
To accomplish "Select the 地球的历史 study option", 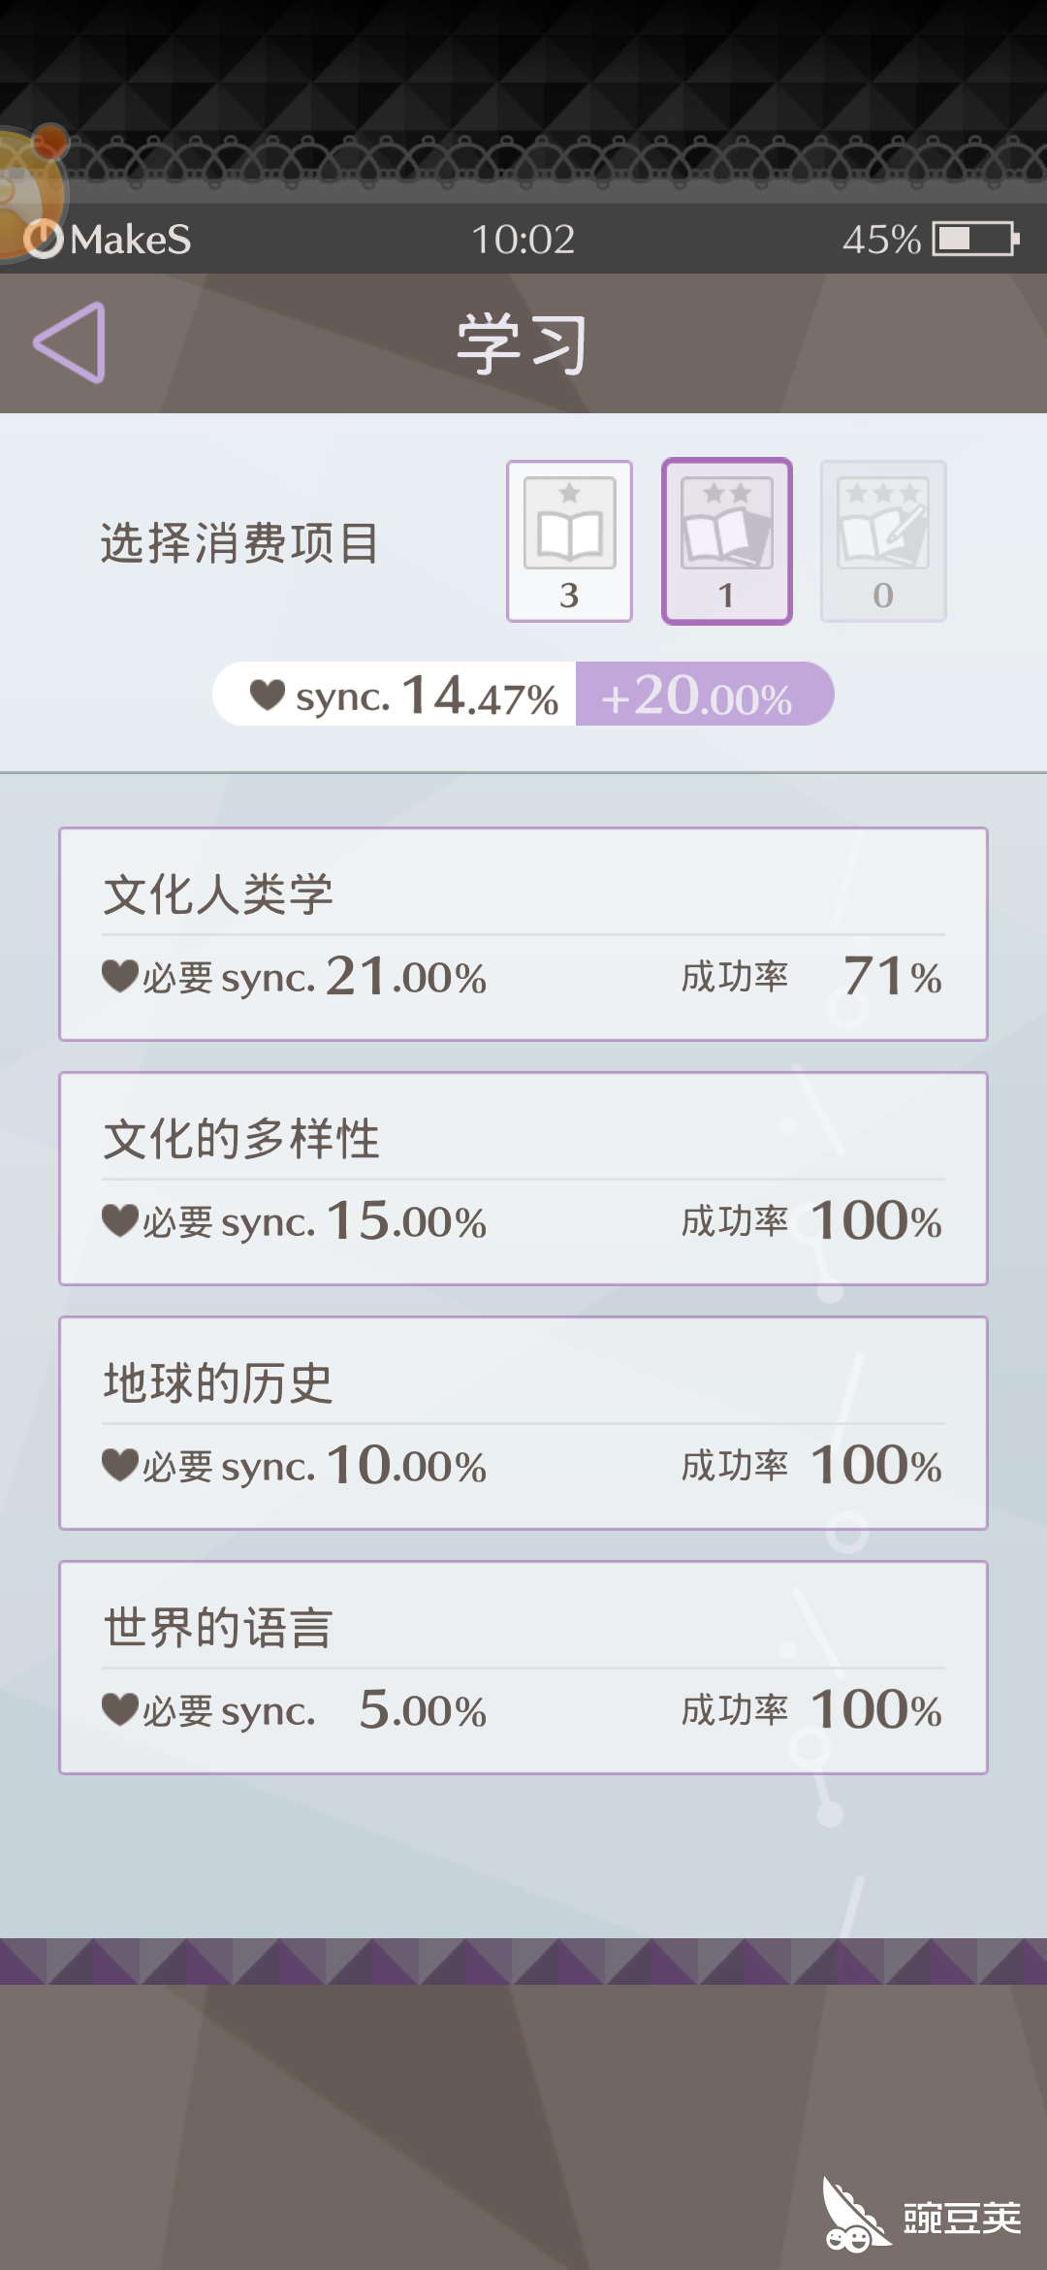I will (523, 1421).
